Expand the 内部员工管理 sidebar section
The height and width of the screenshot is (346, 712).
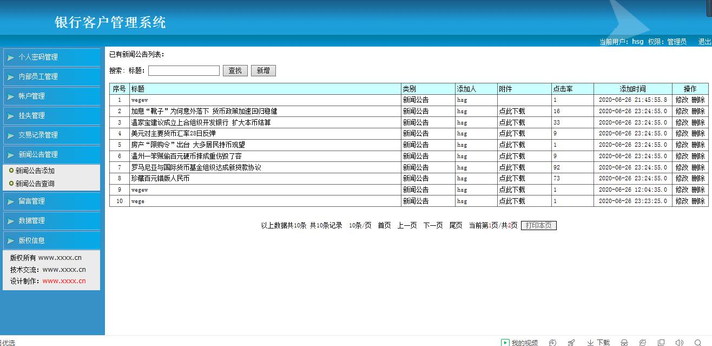52,77
